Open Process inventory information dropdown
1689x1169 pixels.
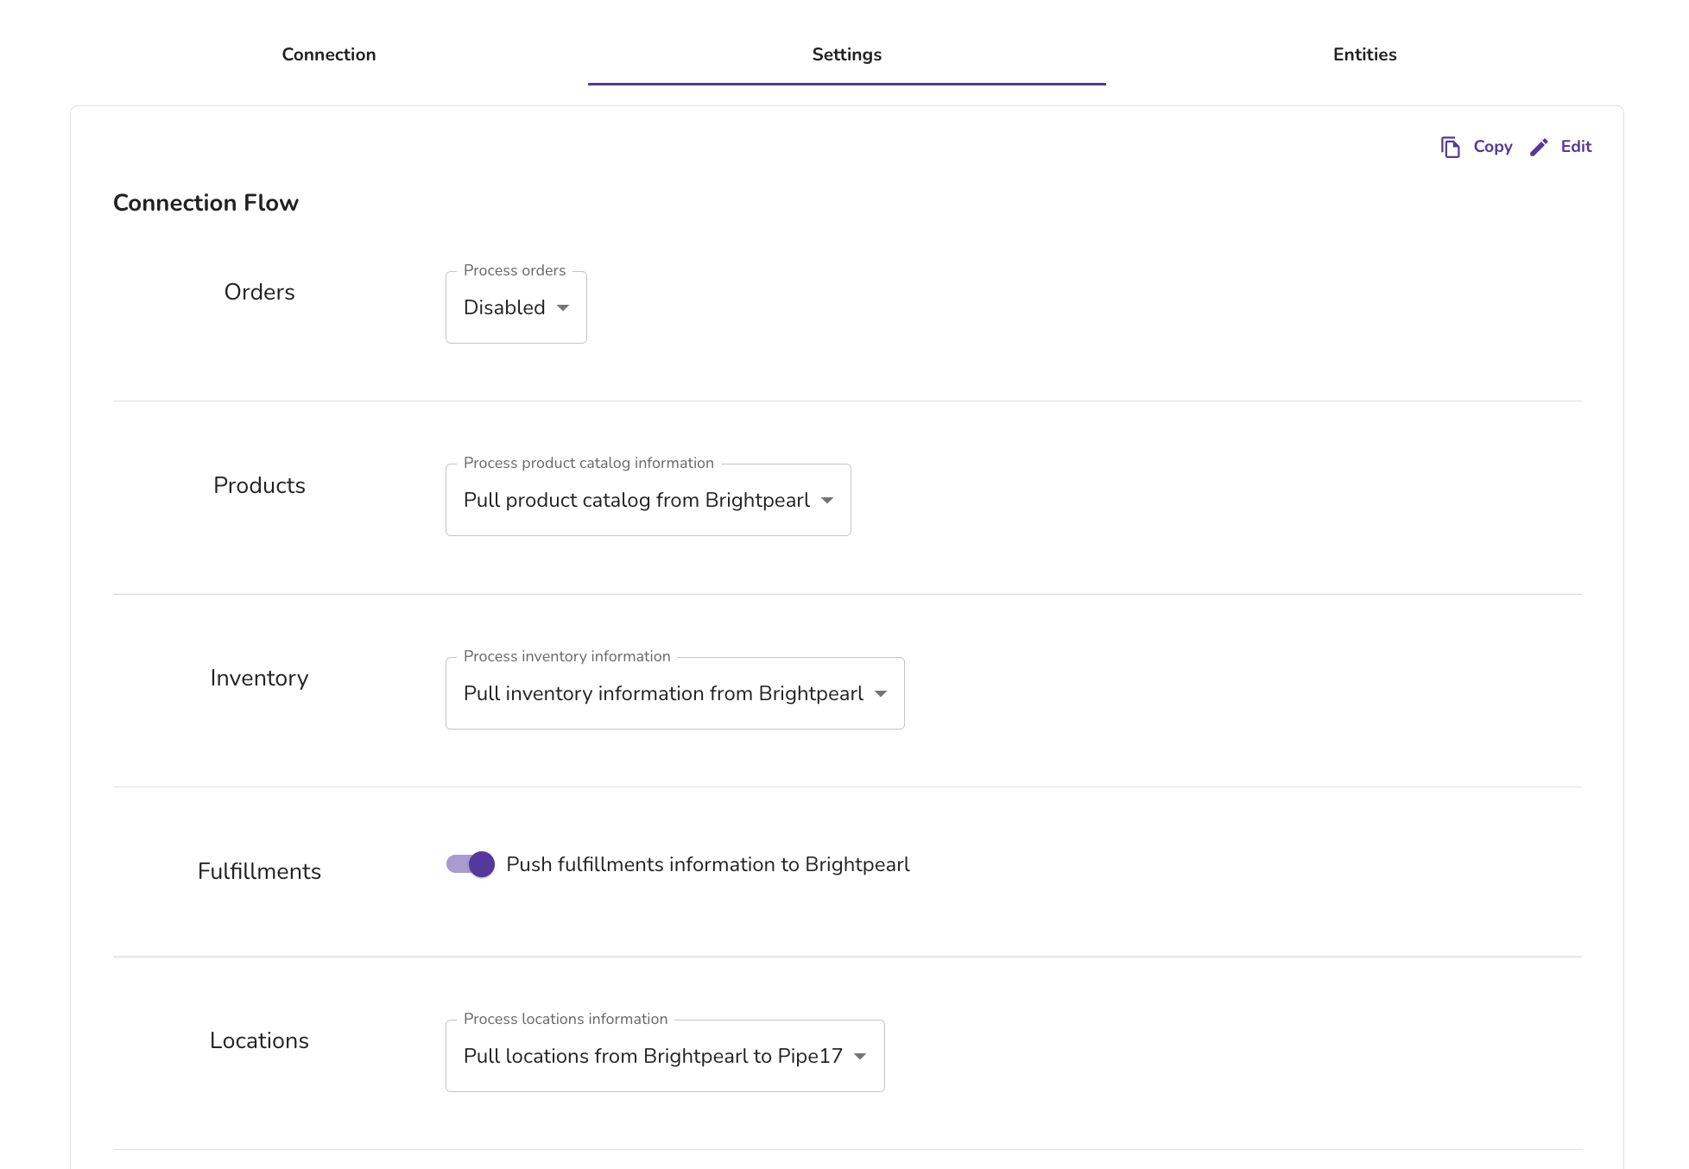tap(675, 693)
